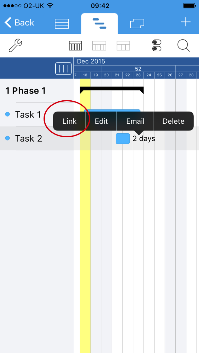Switch to the network diagram tab
Image resolution: width=199 pixels, height=353 pixels.
click(137, 24)
